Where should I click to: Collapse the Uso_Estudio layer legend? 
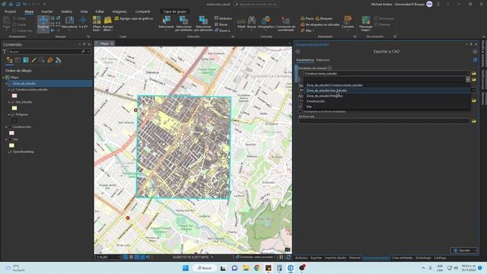click(9, 102)
